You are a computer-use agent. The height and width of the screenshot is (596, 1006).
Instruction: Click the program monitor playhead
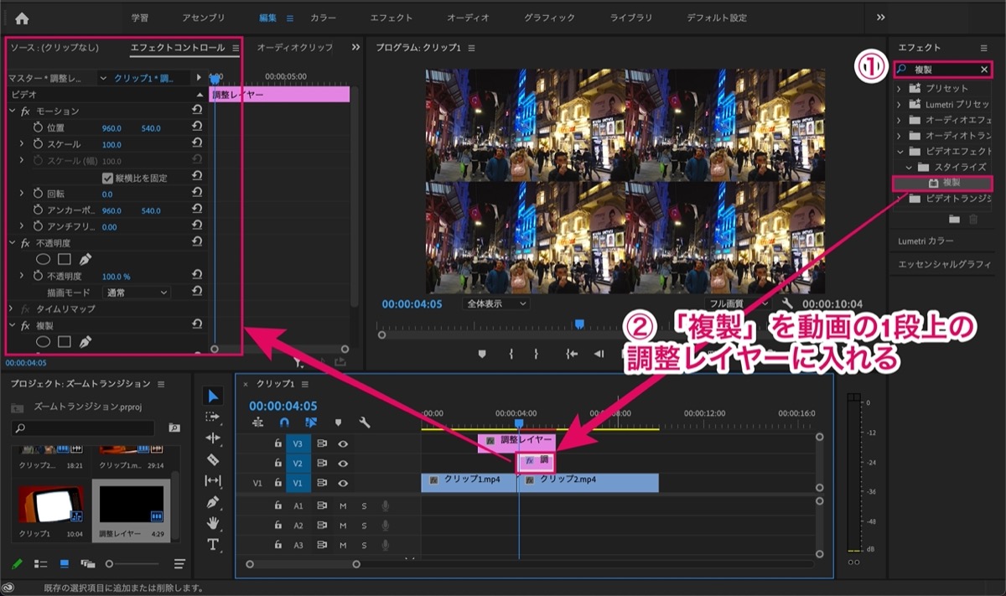click(578, 324)
